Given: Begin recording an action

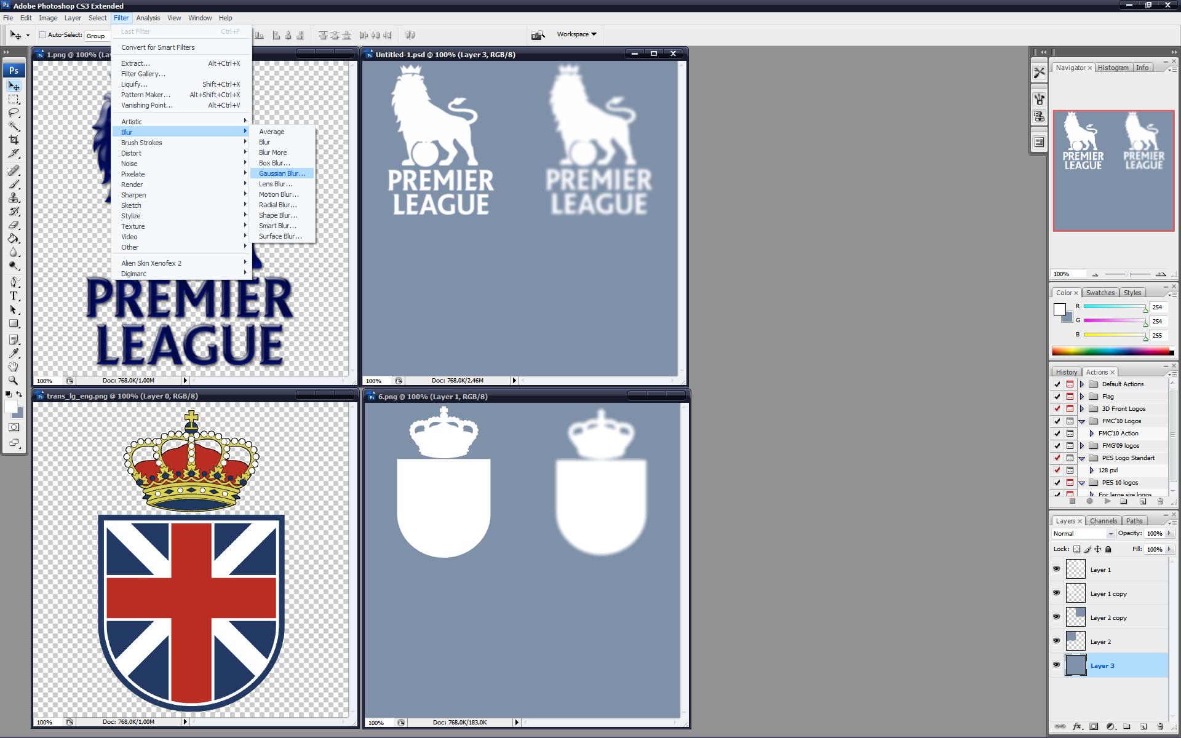Looking at the screenshot, I should pyautogui.click(x=1089, y=501).
